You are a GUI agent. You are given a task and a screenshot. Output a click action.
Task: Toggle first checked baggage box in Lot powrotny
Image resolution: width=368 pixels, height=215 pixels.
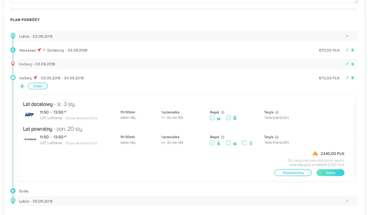212,143
